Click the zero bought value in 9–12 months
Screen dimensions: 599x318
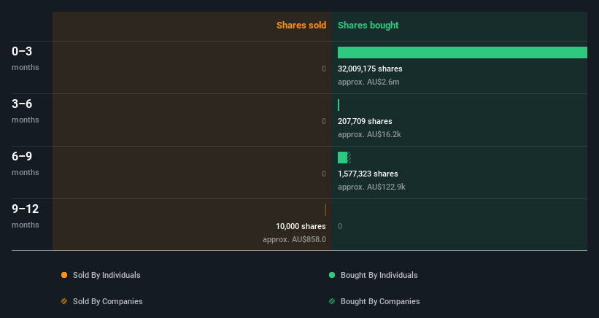click(340, 226)
